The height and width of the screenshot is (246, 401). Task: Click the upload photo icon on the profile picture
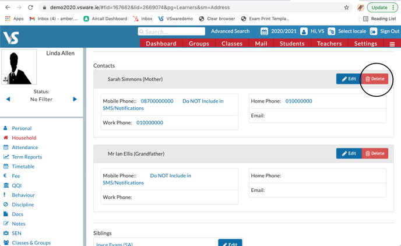click(x=5, y=79)
